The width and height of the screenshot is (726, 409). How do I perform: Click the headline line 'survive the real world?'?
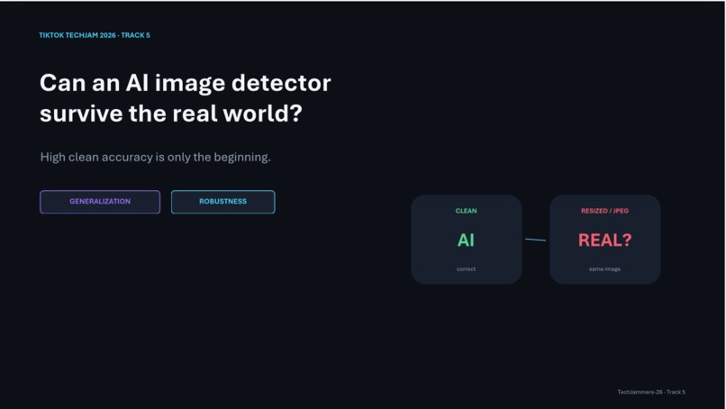(171, 114)
